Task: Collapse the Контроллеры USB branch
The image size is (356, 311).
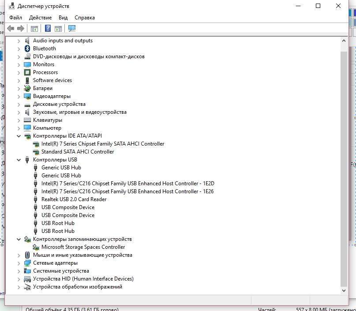Action: [19, 160]
